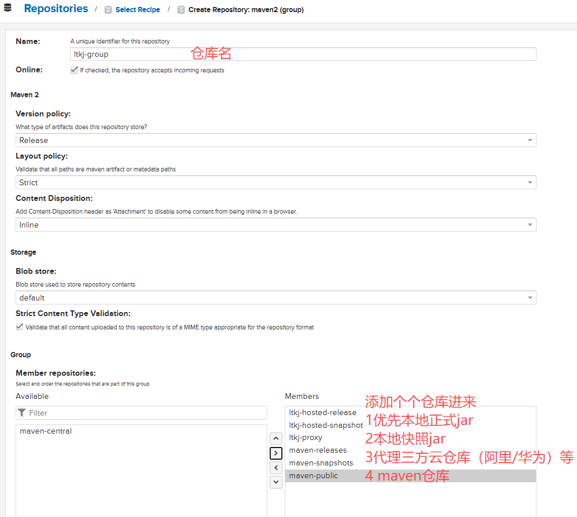The height and width of the screenshot is (517, 577).
Task: Open the Layout policy dropdown showing Strict
Action: [x=275, y=182]
